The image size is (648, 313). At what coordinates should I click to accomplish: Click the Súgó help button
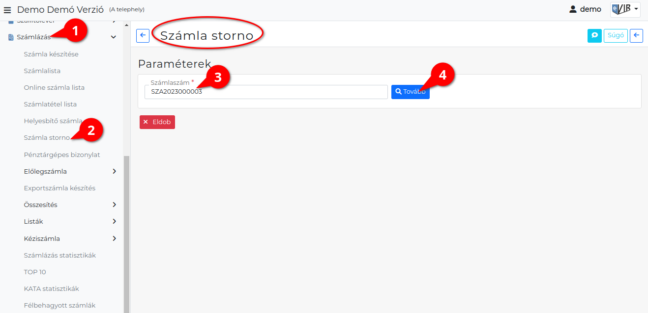[616, 35]
